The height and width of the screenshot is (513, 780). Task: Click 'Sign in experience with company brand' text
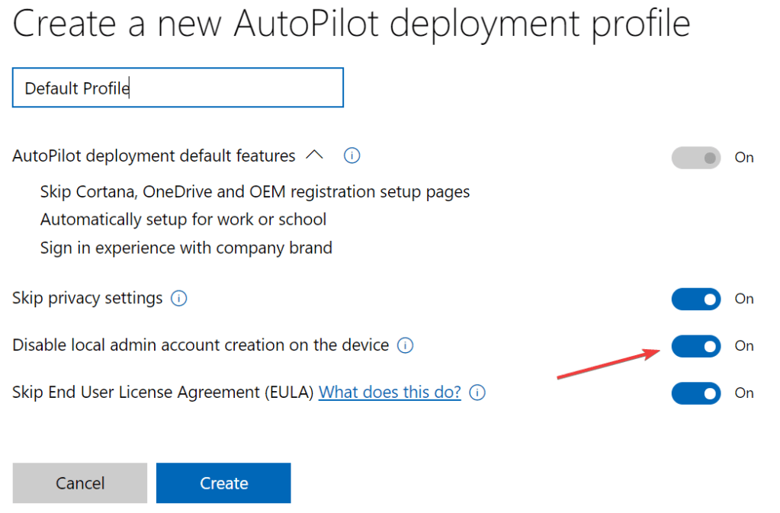pyautogui.click(x=186, y=248)
